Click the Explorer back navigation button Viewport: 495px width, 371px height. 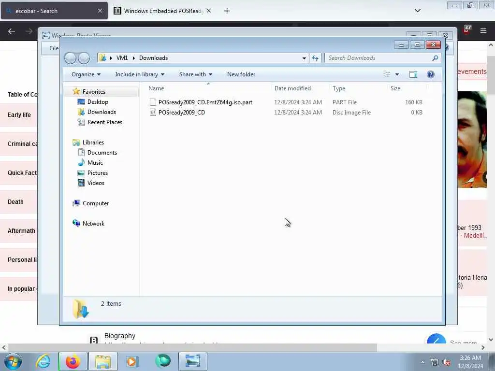[70, 58]
